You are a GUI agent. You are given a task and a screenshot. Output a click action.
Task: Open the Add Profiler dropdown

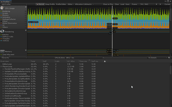[x=7, y=4]
